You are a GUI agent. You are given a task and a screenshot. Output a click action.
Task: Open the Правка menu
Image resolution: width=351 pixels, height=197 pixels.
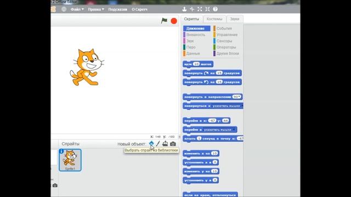tap(96, 9)
